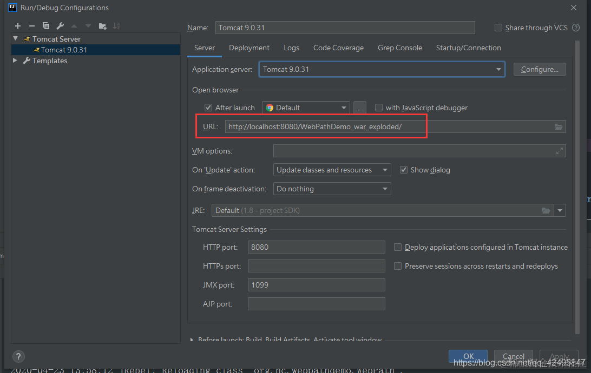The image size is (591, 373).
Task: Move configuration up arrow
Action: (74, 26)
